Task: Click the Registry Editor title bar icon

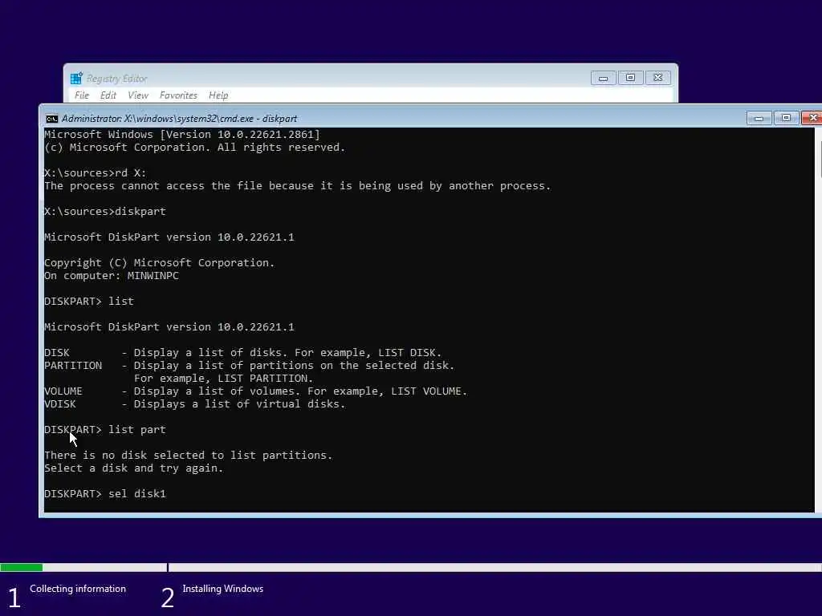Action: pyautogui.click(x=76, y=78)
